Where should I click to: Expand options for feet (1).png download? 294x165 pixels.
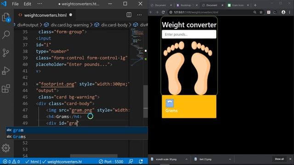(x=230, y=159)
